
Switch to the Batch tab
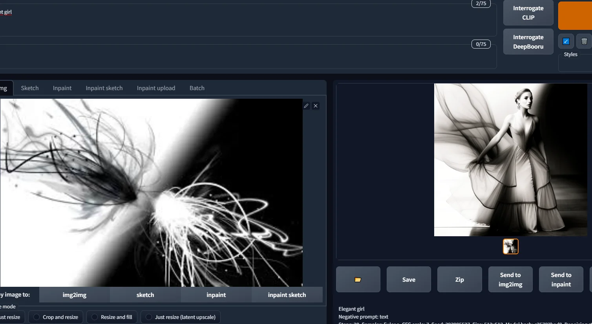(x=197, y=88)
